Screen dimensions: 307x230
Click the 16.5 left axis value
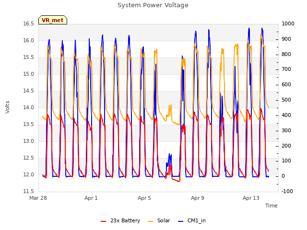29,24
